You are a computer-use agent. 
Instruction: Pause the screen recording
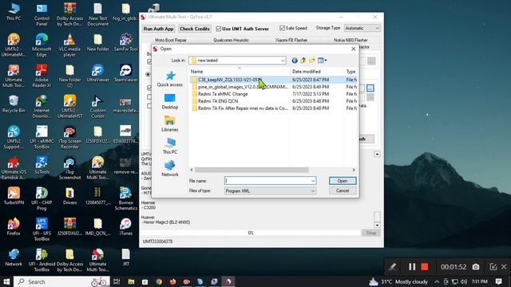(412, 267)
